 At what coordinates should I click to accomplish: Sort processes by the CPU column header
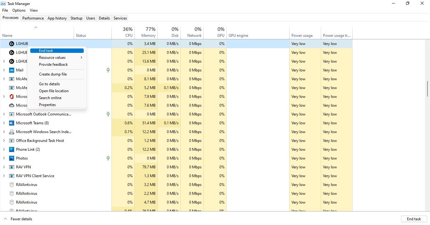(123, 32)
